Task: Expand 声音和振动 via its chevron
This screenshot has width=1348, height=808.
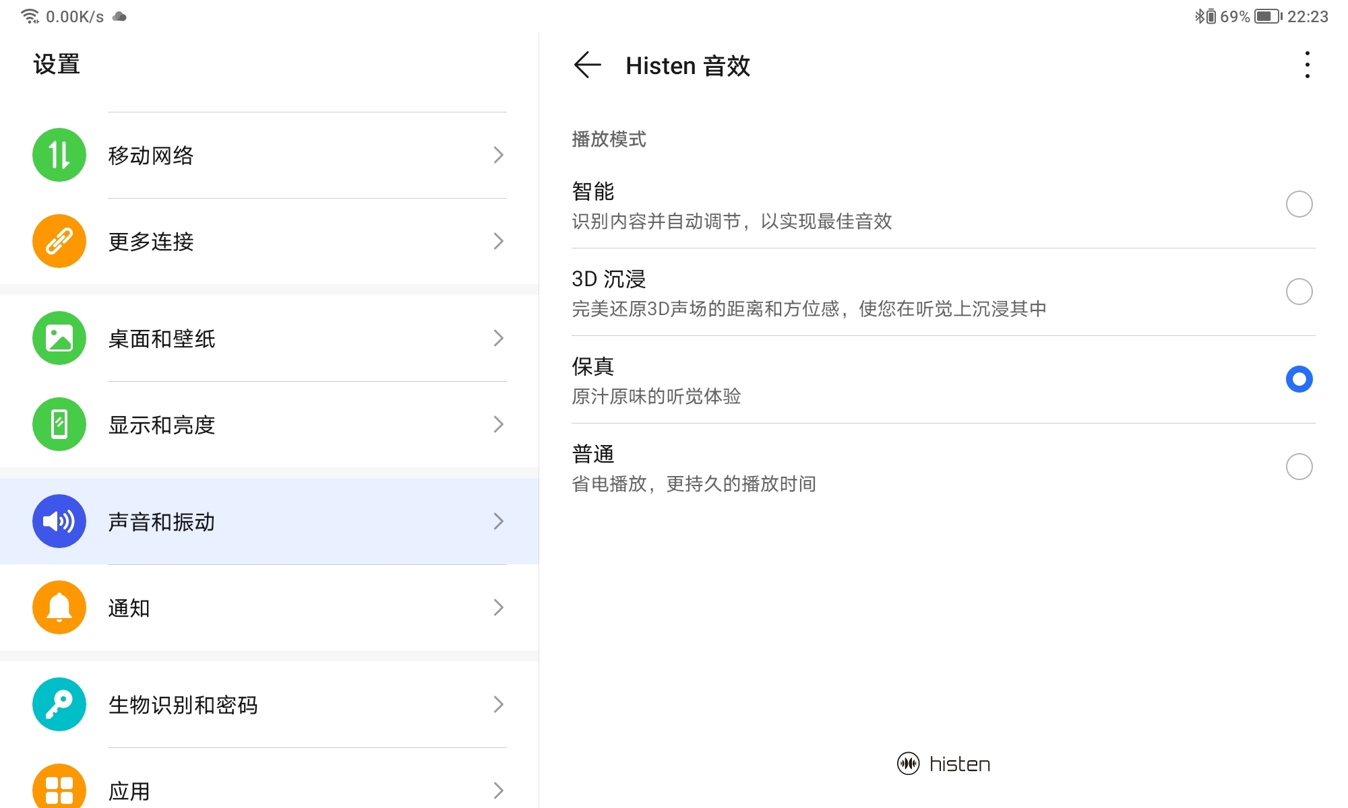Action: pos(498,521)
